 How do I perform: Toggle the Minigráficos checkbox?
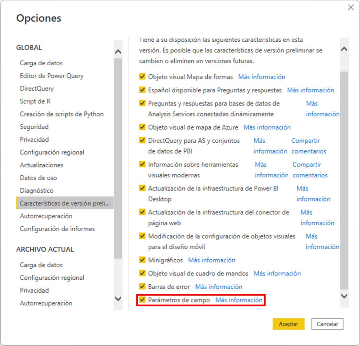point(142,260)
